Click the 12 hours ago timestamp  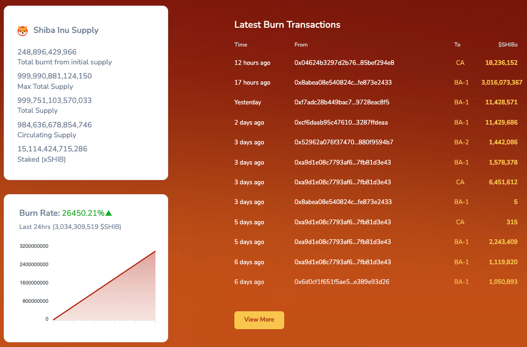252,63
